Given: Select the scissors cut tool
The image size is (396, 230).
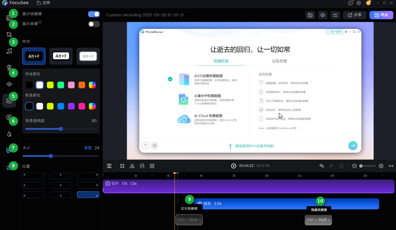Looking at the screenshot, I should coord(132,166).
